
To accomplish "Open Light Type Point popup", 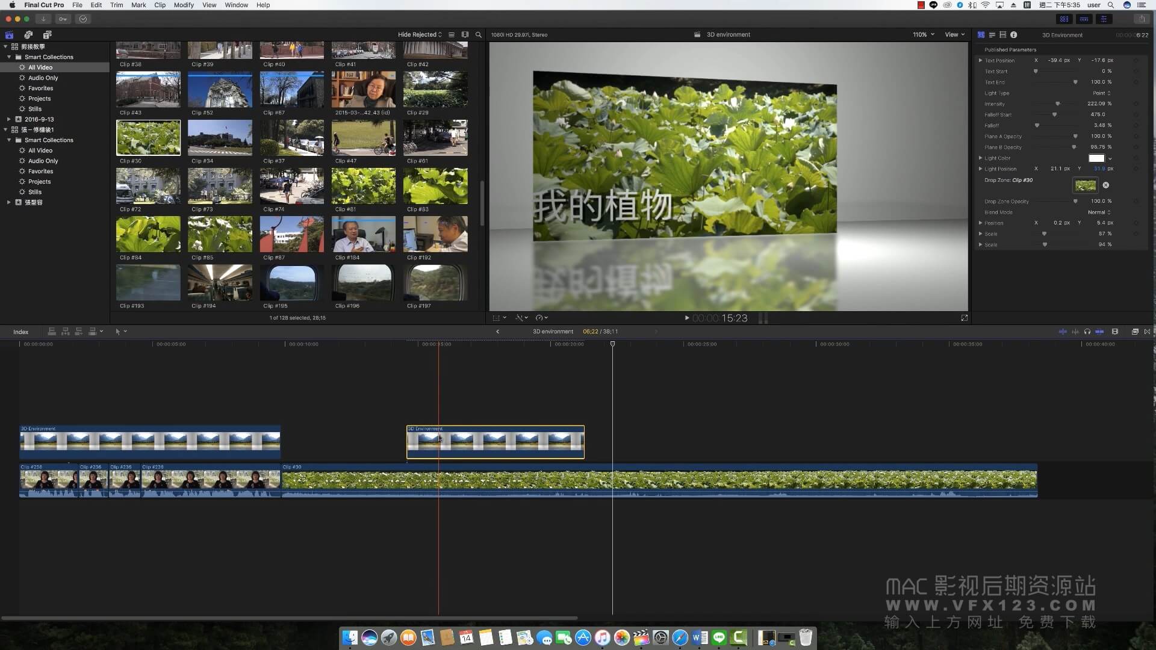I will (1102, 93).
